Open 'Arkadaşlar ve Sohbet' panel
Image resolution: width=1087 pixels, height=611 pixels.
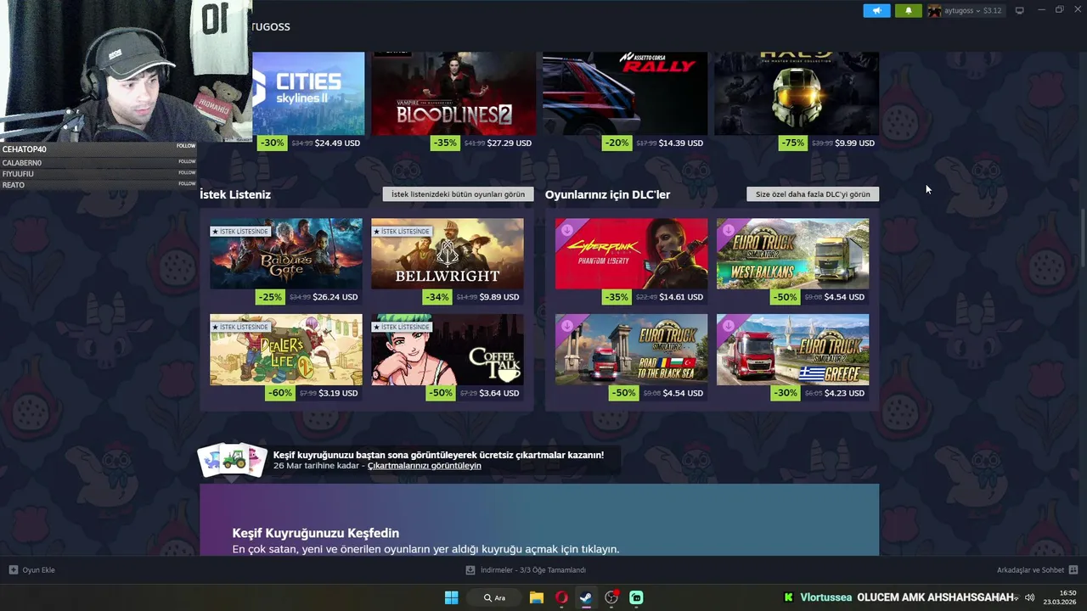[1030, 570]
